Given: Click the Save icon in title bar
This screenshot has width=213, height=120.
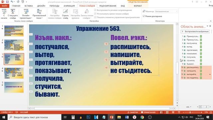Looking at the screenshot, I should [x=7, y=2].
